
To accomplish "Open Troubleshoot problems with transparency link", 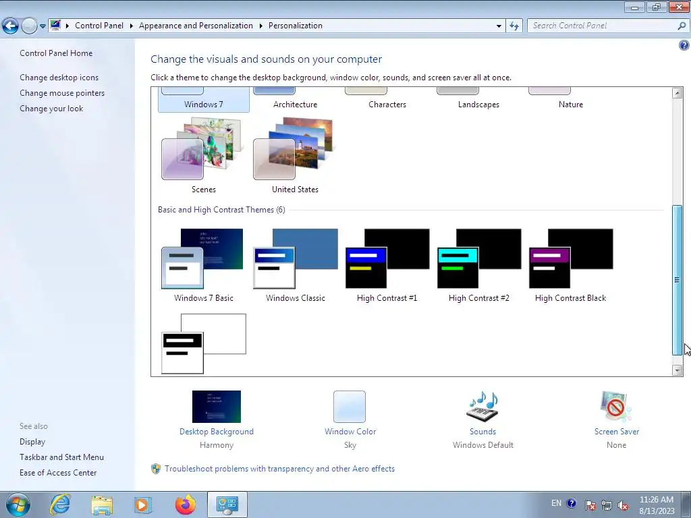I will tap(279, 469).
